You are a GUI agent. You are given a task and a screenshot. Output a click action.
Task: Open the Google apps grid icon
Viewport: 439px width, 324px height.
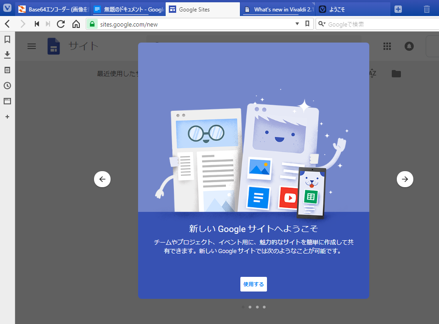pyautogui.click(x=387, y=46)
